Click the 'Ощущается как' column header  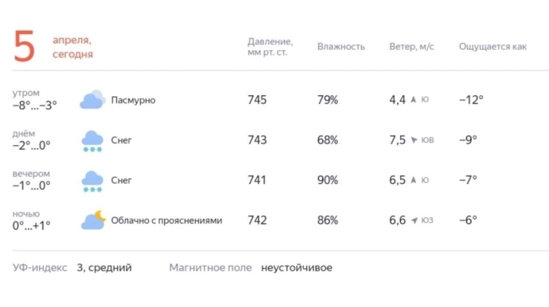493,47
